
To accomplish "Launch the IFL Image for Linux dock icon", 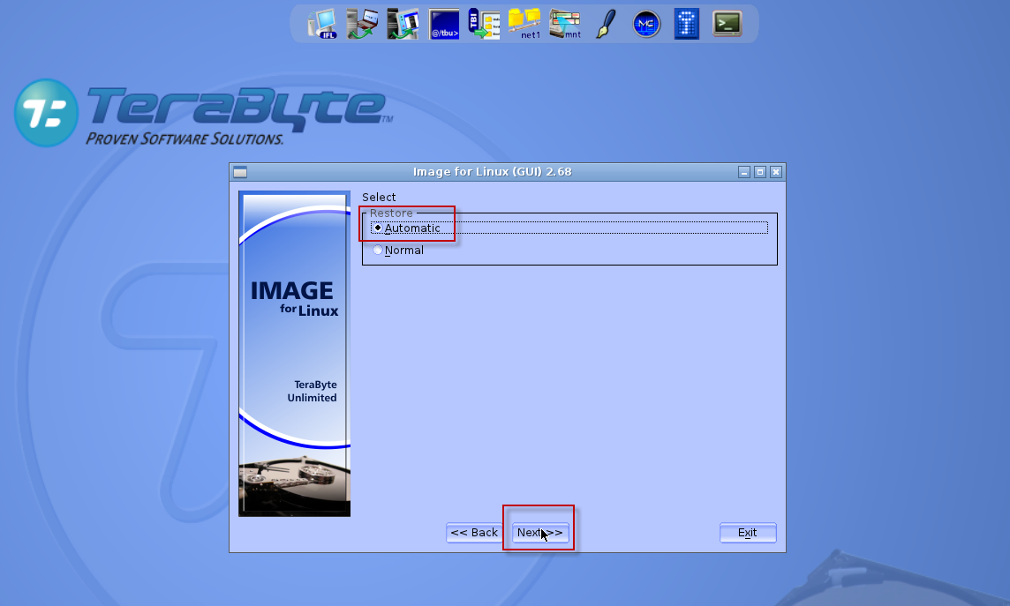I will pos(323,25).
